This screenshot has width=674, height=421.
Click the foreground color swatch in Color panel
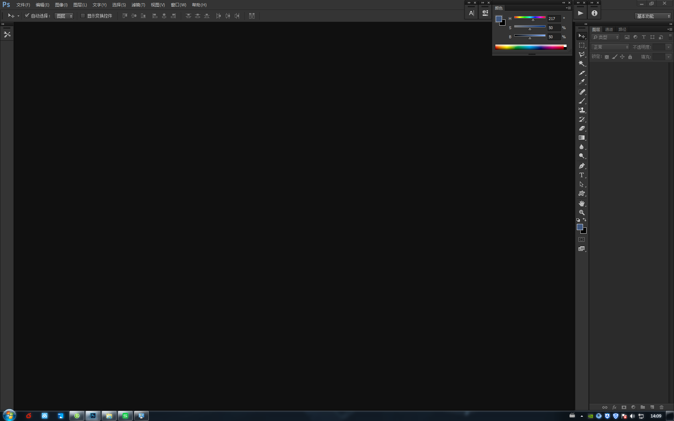click(498, 19)
